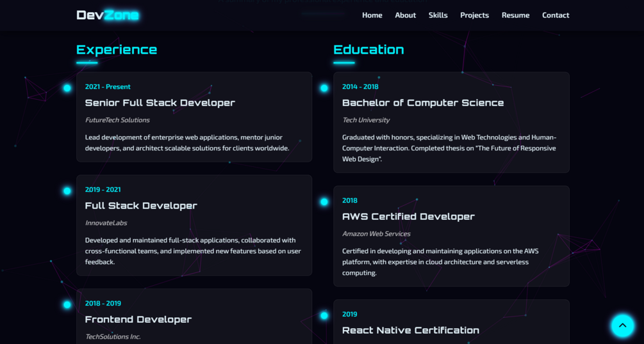
Task: Click the AWS Certified Developer timeline dot
Action: coord(324,201)
